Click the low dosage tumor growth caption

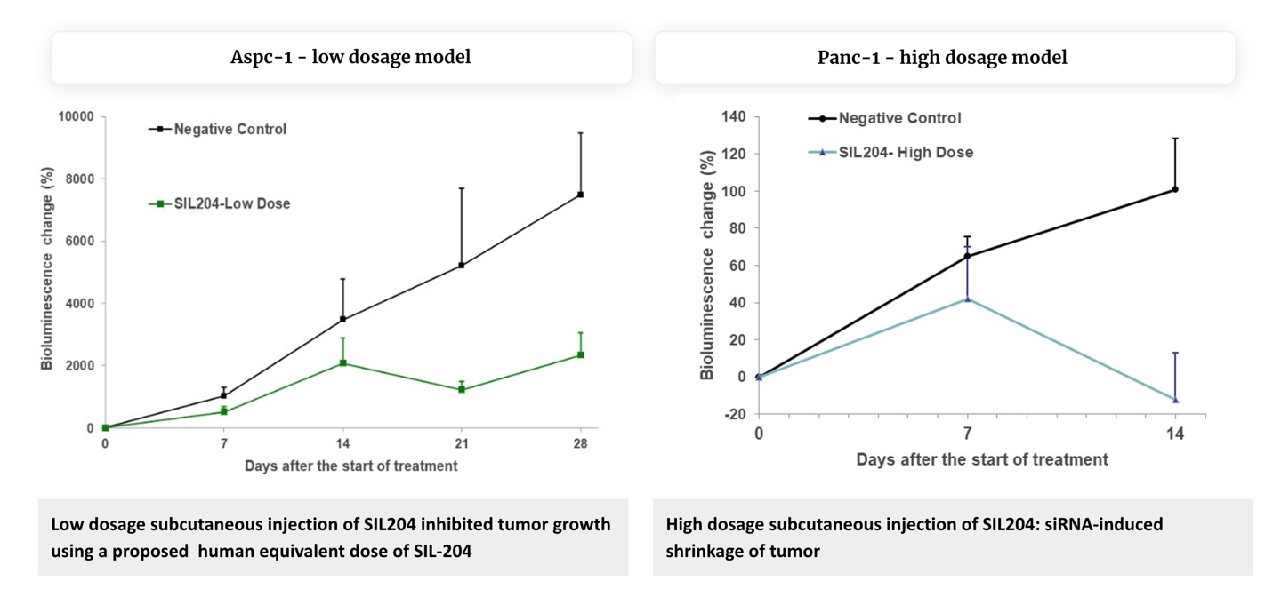tap(331, 537)
